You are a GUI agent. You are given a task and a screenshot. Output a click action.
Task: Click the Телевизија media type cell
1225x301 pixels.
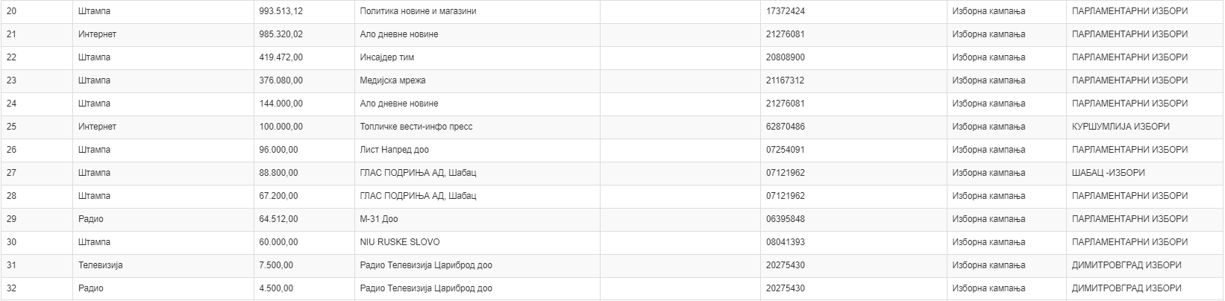tap(101, 265)
